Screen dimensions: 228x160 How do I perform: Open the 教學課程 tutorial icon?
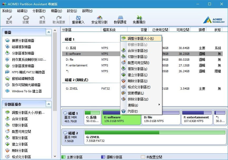pos(120,18)
